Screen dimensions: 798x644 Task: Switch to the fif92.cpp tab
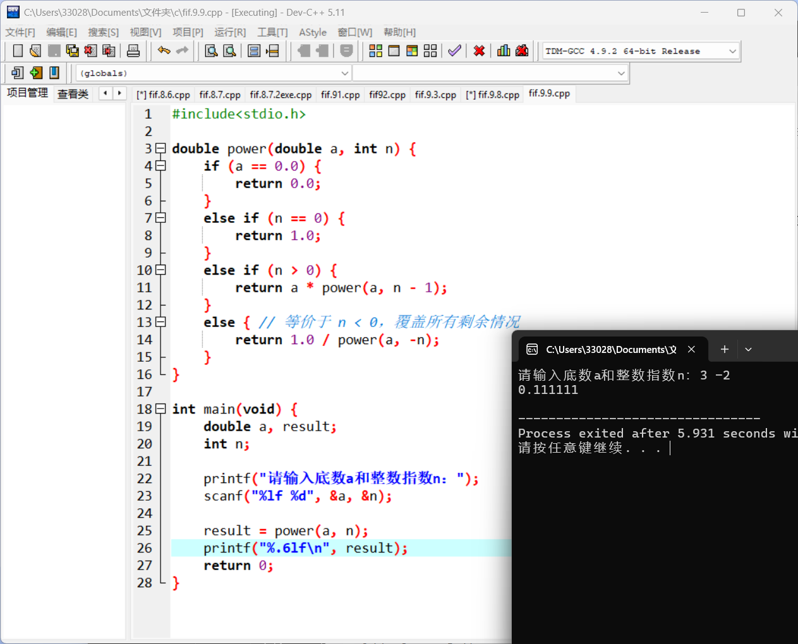(387, 95)
